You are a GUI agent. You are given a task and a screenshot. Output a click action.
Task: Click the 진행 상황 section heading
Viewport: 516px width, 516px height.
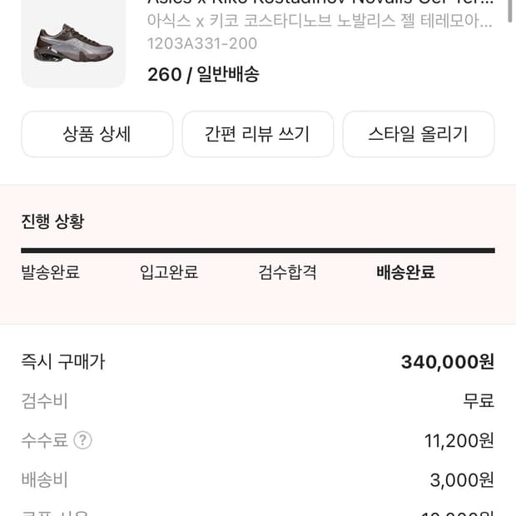tap(52, 221)
